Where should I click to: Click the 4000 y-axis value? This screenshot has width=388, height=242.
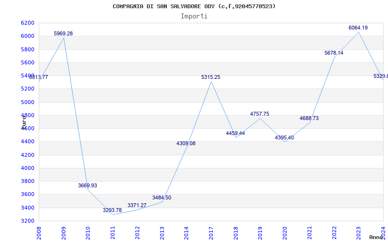pos(28,168)
